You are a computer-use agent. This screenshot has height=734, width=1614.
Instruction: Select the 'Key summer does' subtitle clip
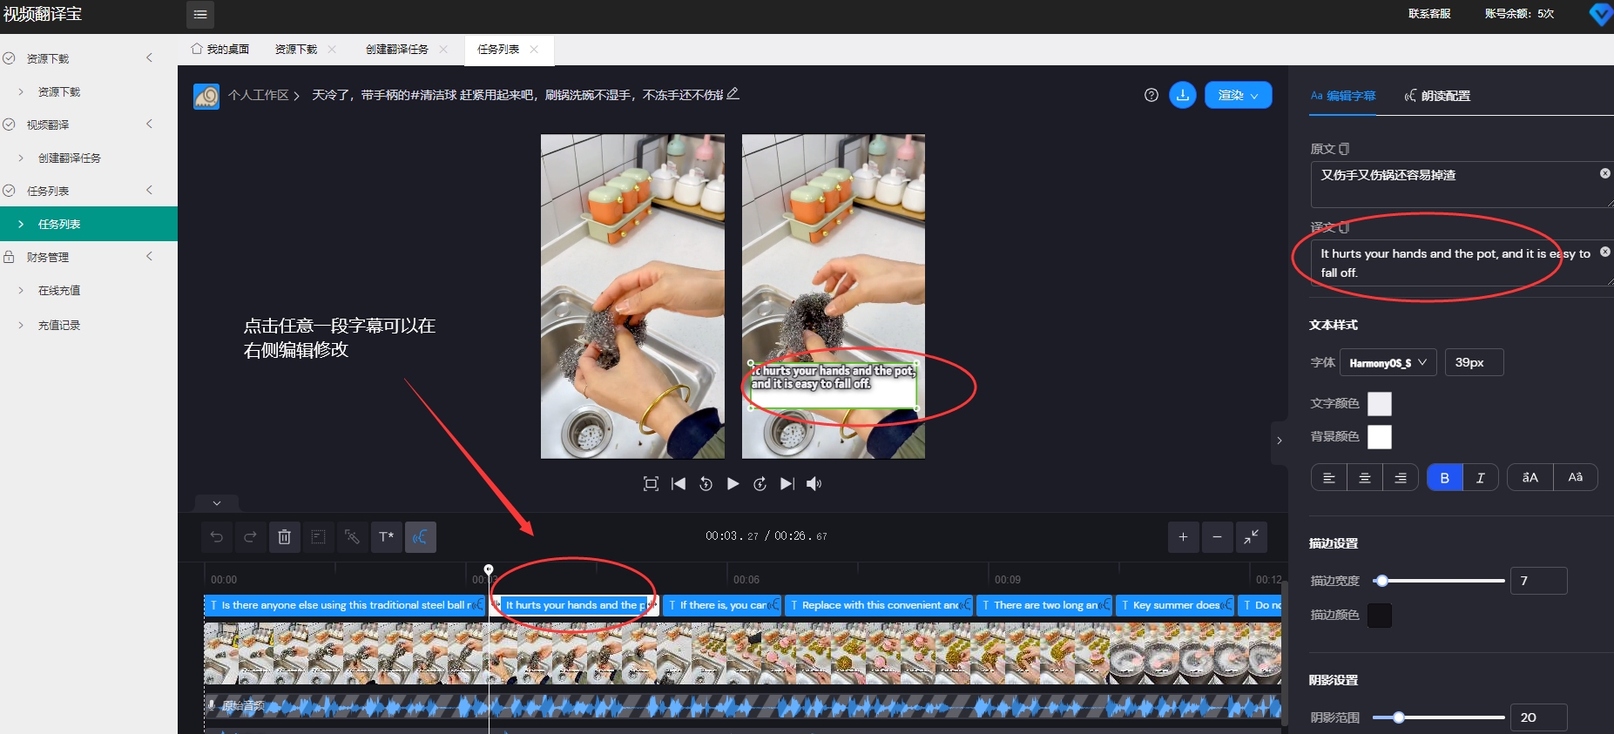pos(1175,605)
